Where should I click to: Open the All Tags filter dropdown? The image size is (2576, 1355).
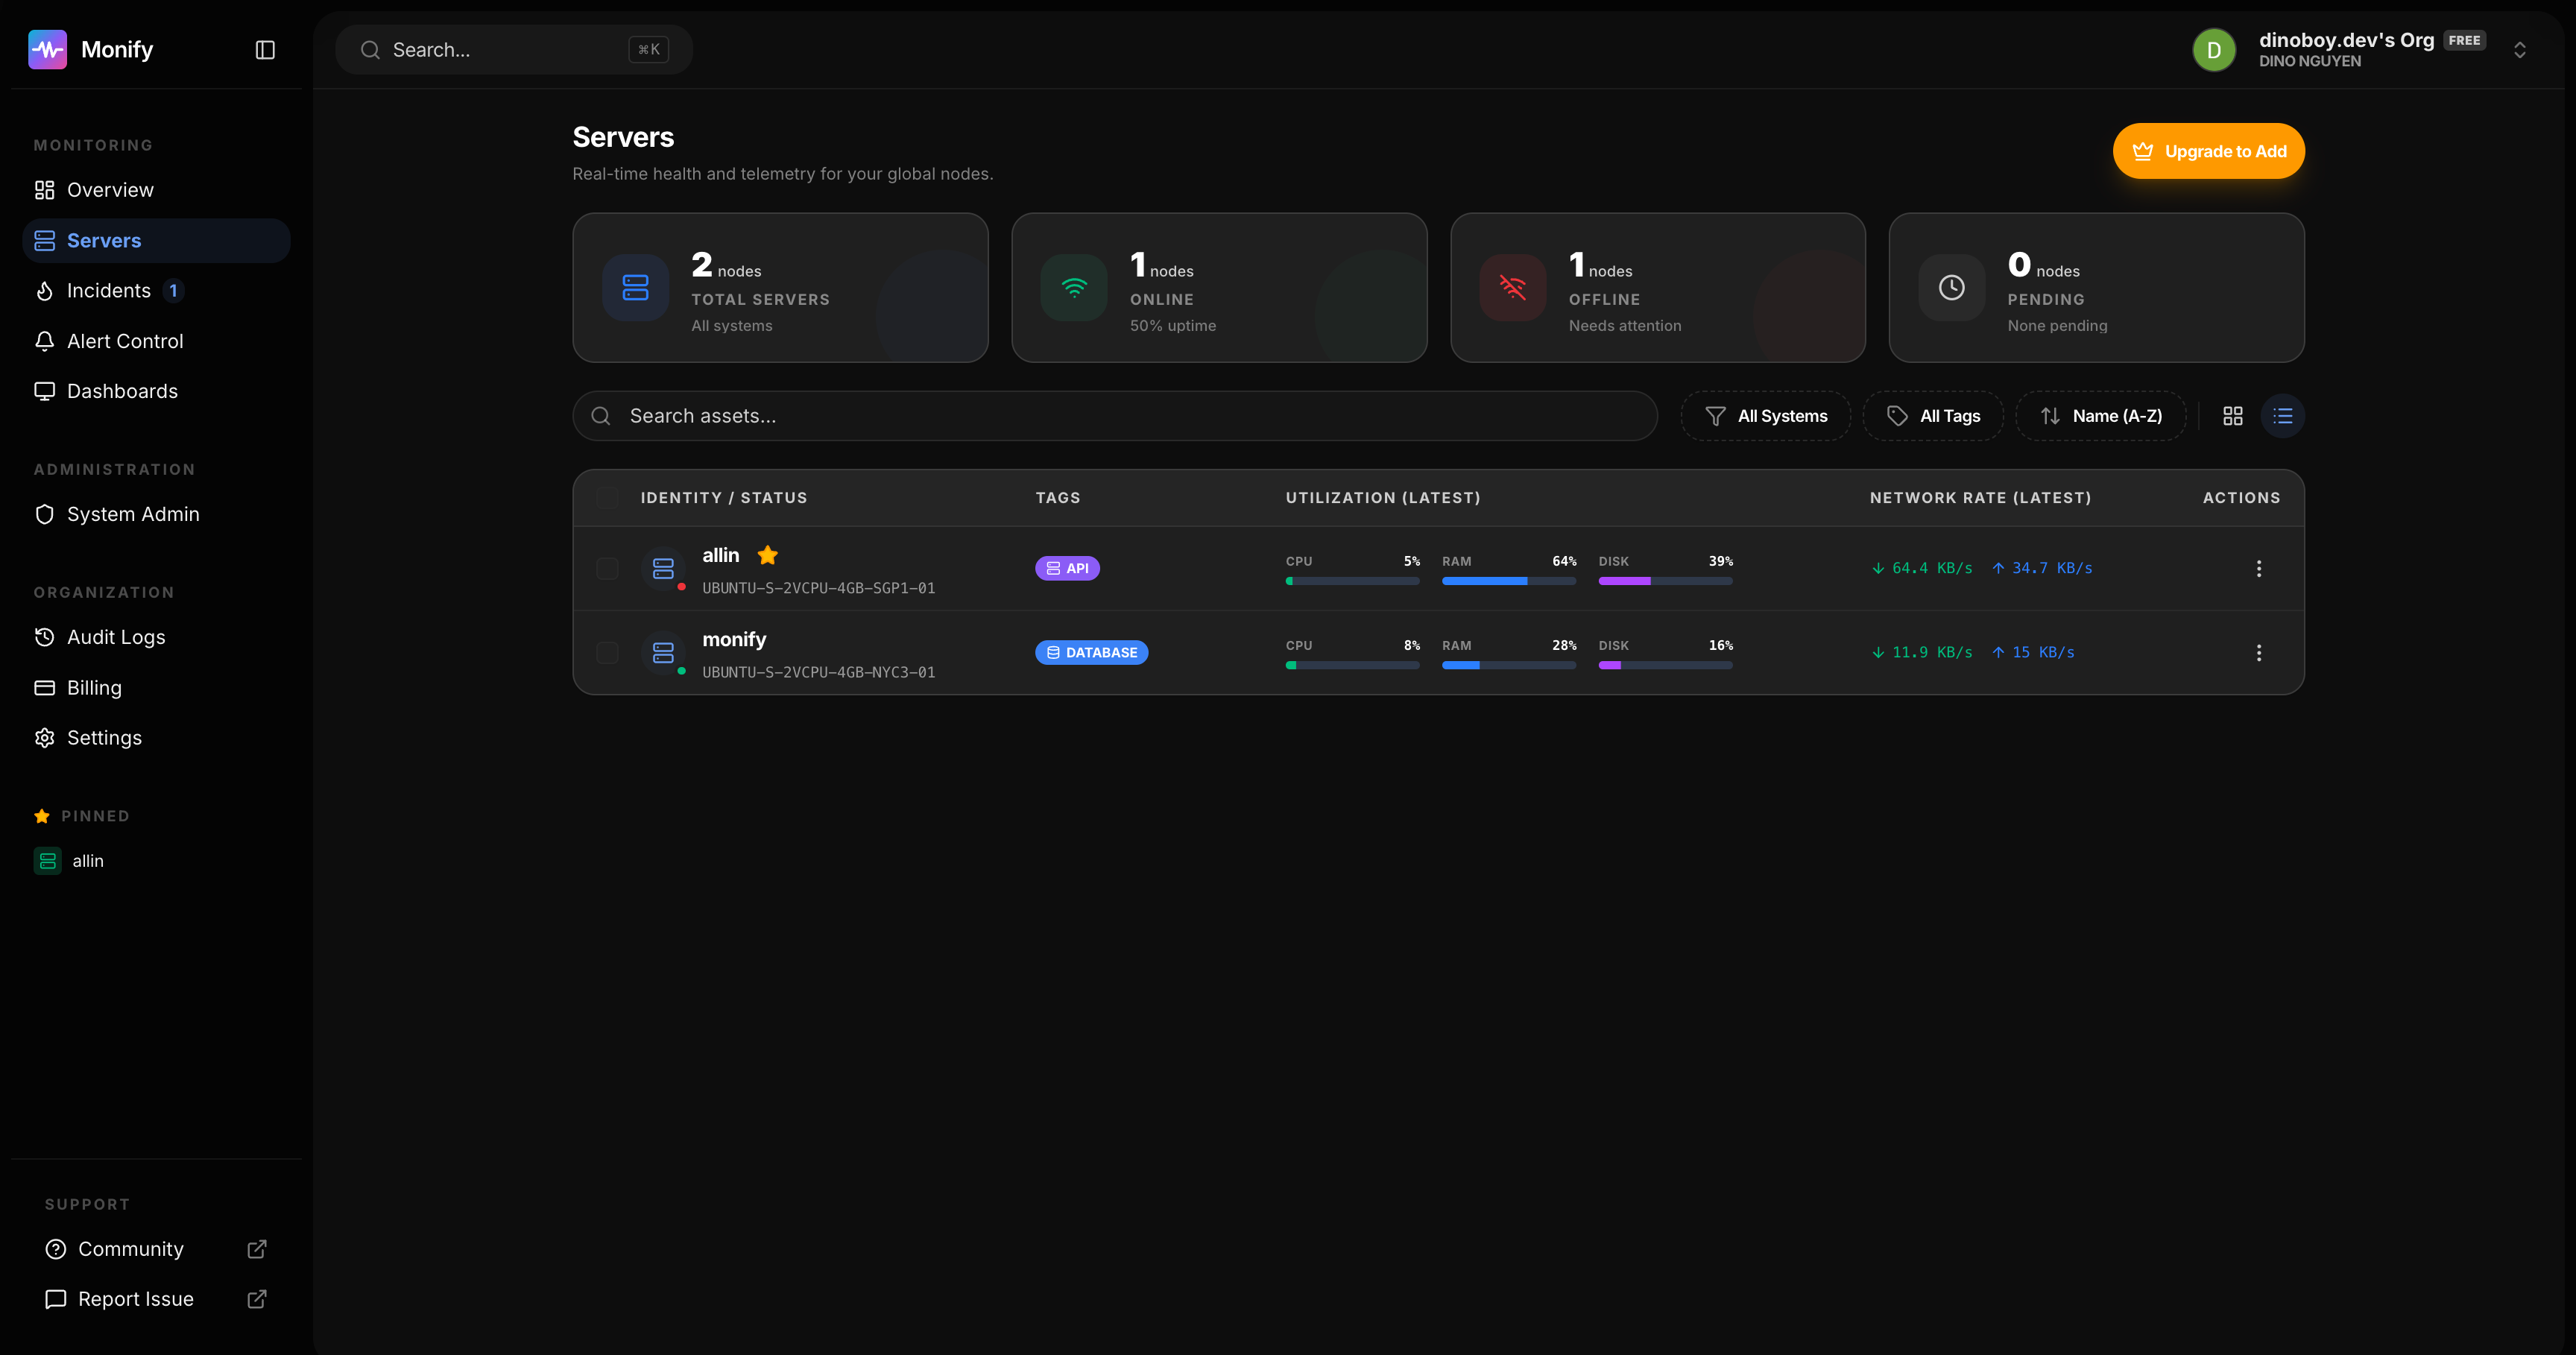click(1933, 416)
